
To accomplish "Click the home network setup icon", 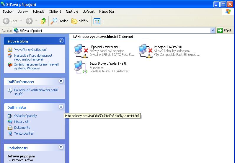I will [x=10, y=56].
